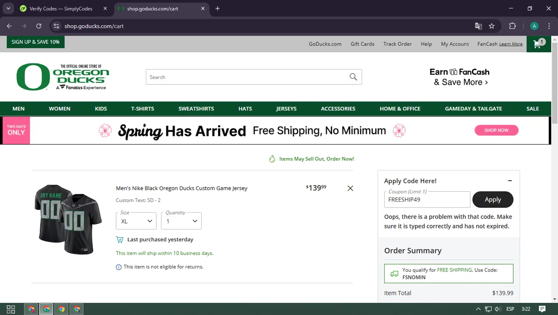Click the search magnifier icon

353,77
